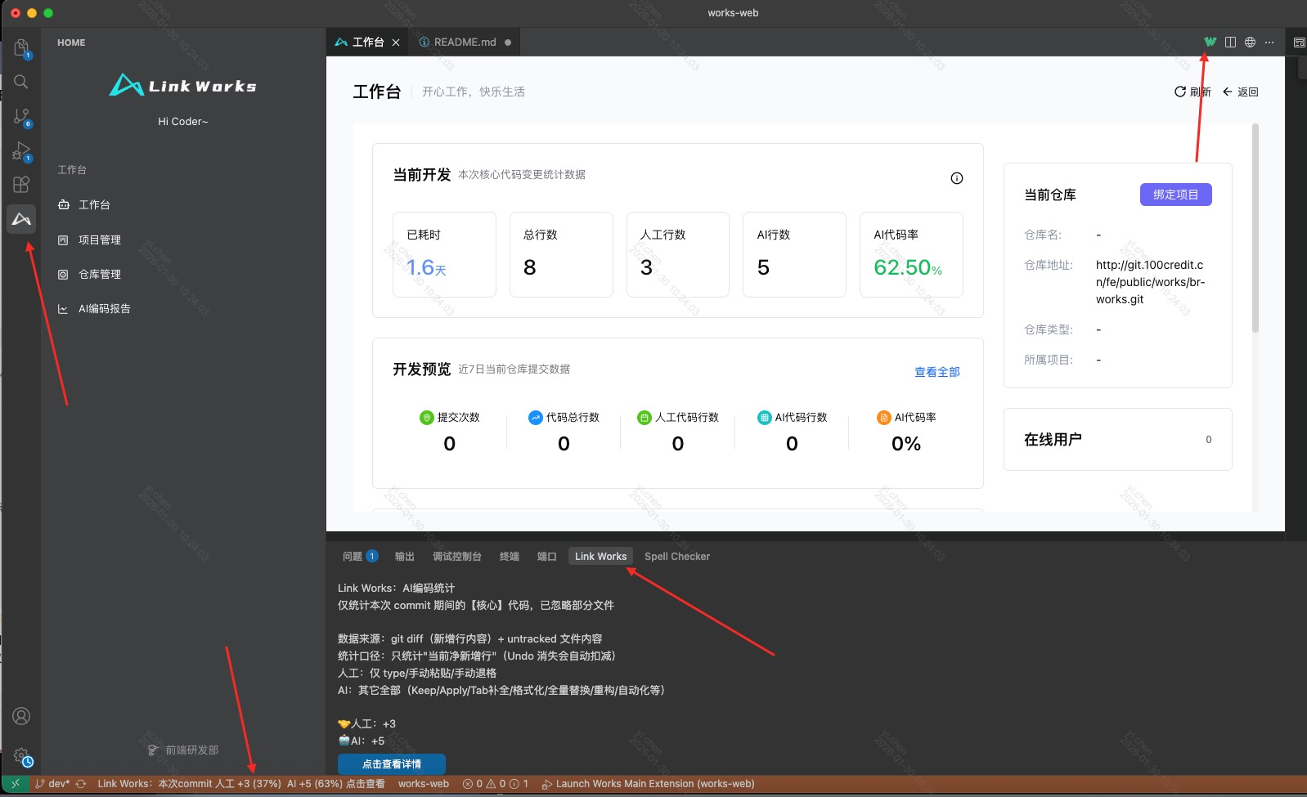Open 仓库管理 in the sidebar menu
This screenshot has height=797, width=1307.
coord(99,275)
